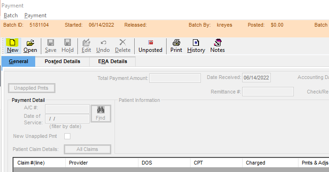329x172 pixels.
Task: Click the Started date 06/14/2022
Action: click(x=101, y=25)
